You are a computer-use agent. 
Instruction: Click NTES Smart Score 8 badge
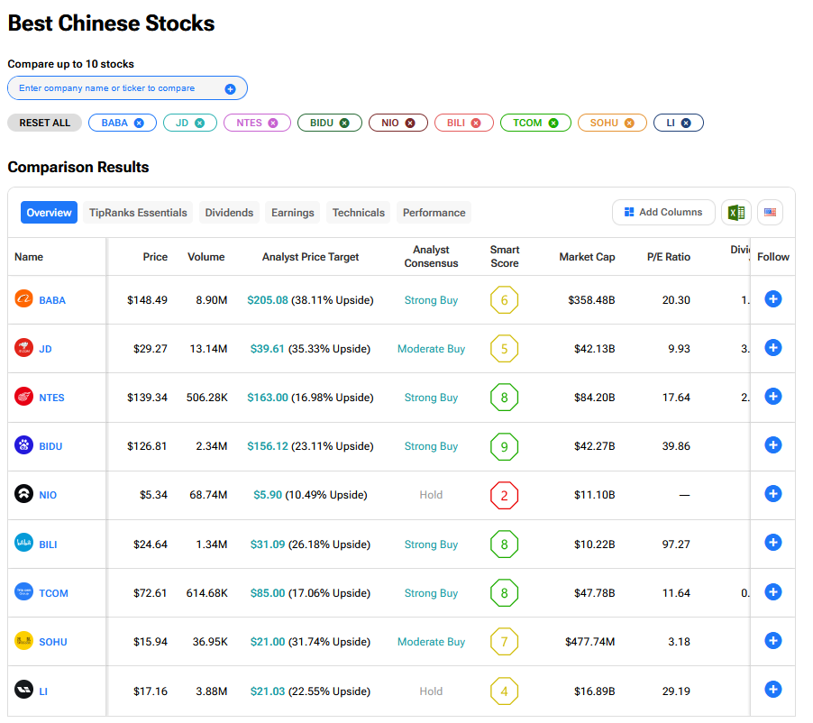click(504, 397)
